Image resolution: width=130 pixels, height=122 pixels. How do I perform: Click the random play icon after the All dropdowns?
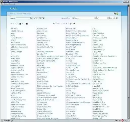pos(117,18)
